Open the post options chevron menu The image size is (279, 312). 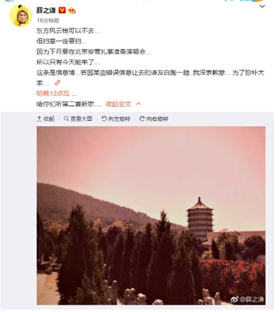[x=262, y=6]
